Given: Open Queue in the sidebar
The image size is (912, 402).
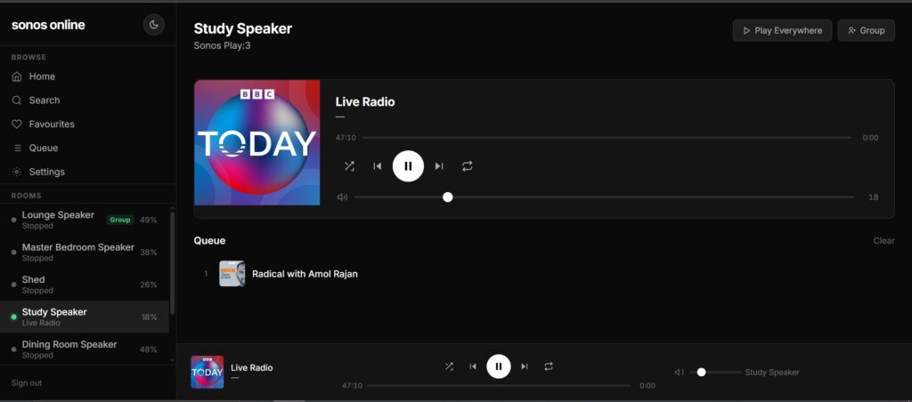Looking at the screenshot, I should (x=88, y=149).
